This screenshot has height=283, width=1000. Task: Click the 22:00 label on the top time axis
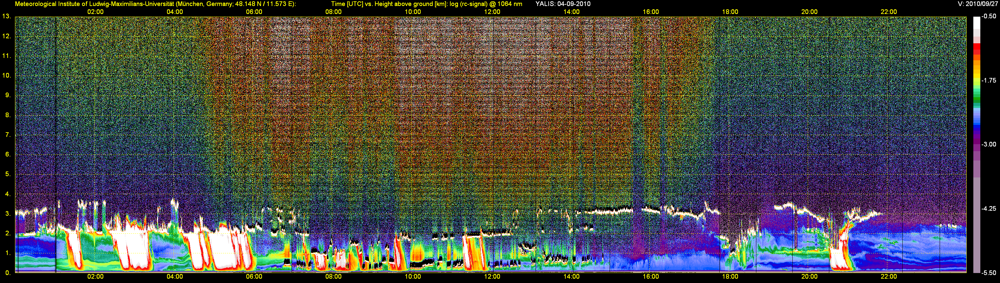pos(889,12)
